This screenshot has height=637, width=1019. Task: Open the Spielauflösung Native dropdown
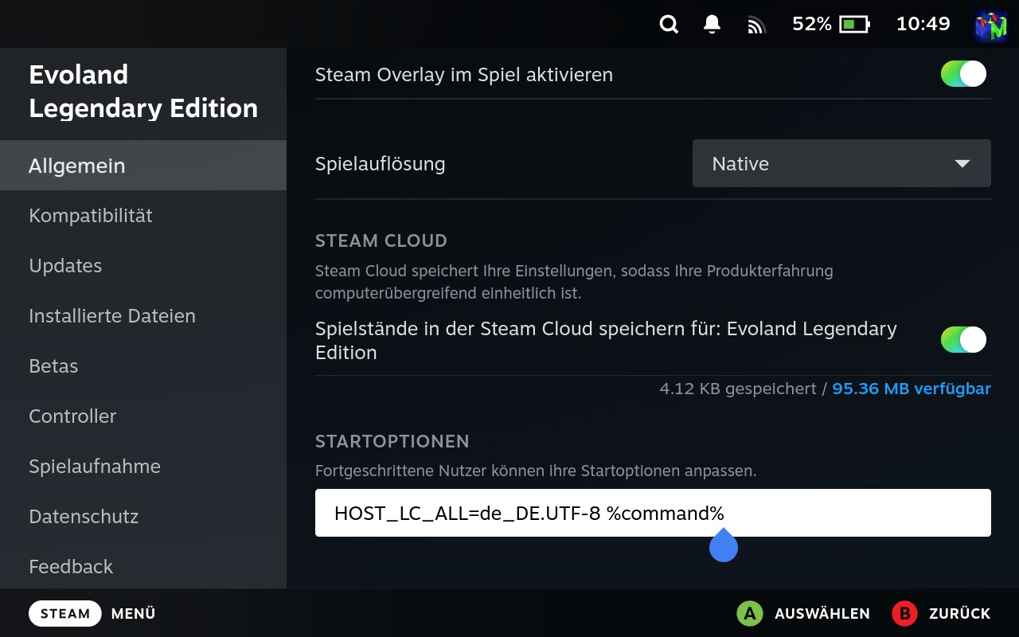[841, 164]
